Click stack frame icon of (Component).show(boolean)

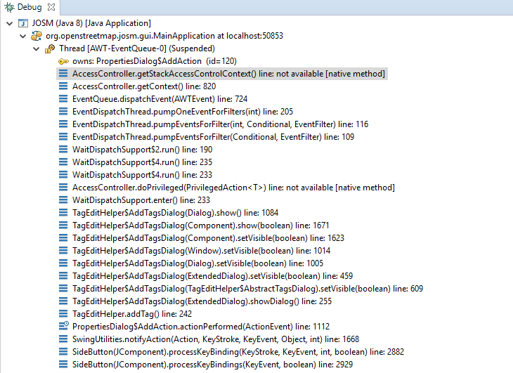pos(63,225)
